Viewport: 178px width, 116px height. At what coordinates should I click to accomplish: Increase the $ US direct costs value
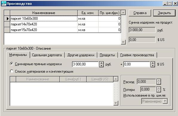(153, 63)
